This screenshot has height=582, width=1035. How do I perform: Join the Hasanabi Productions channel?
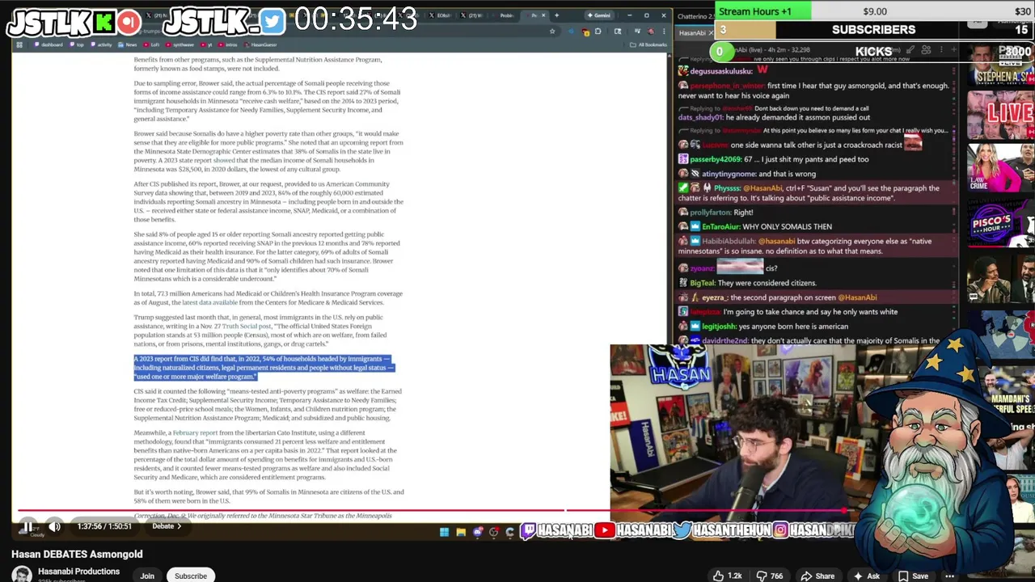tap(147, 576)
